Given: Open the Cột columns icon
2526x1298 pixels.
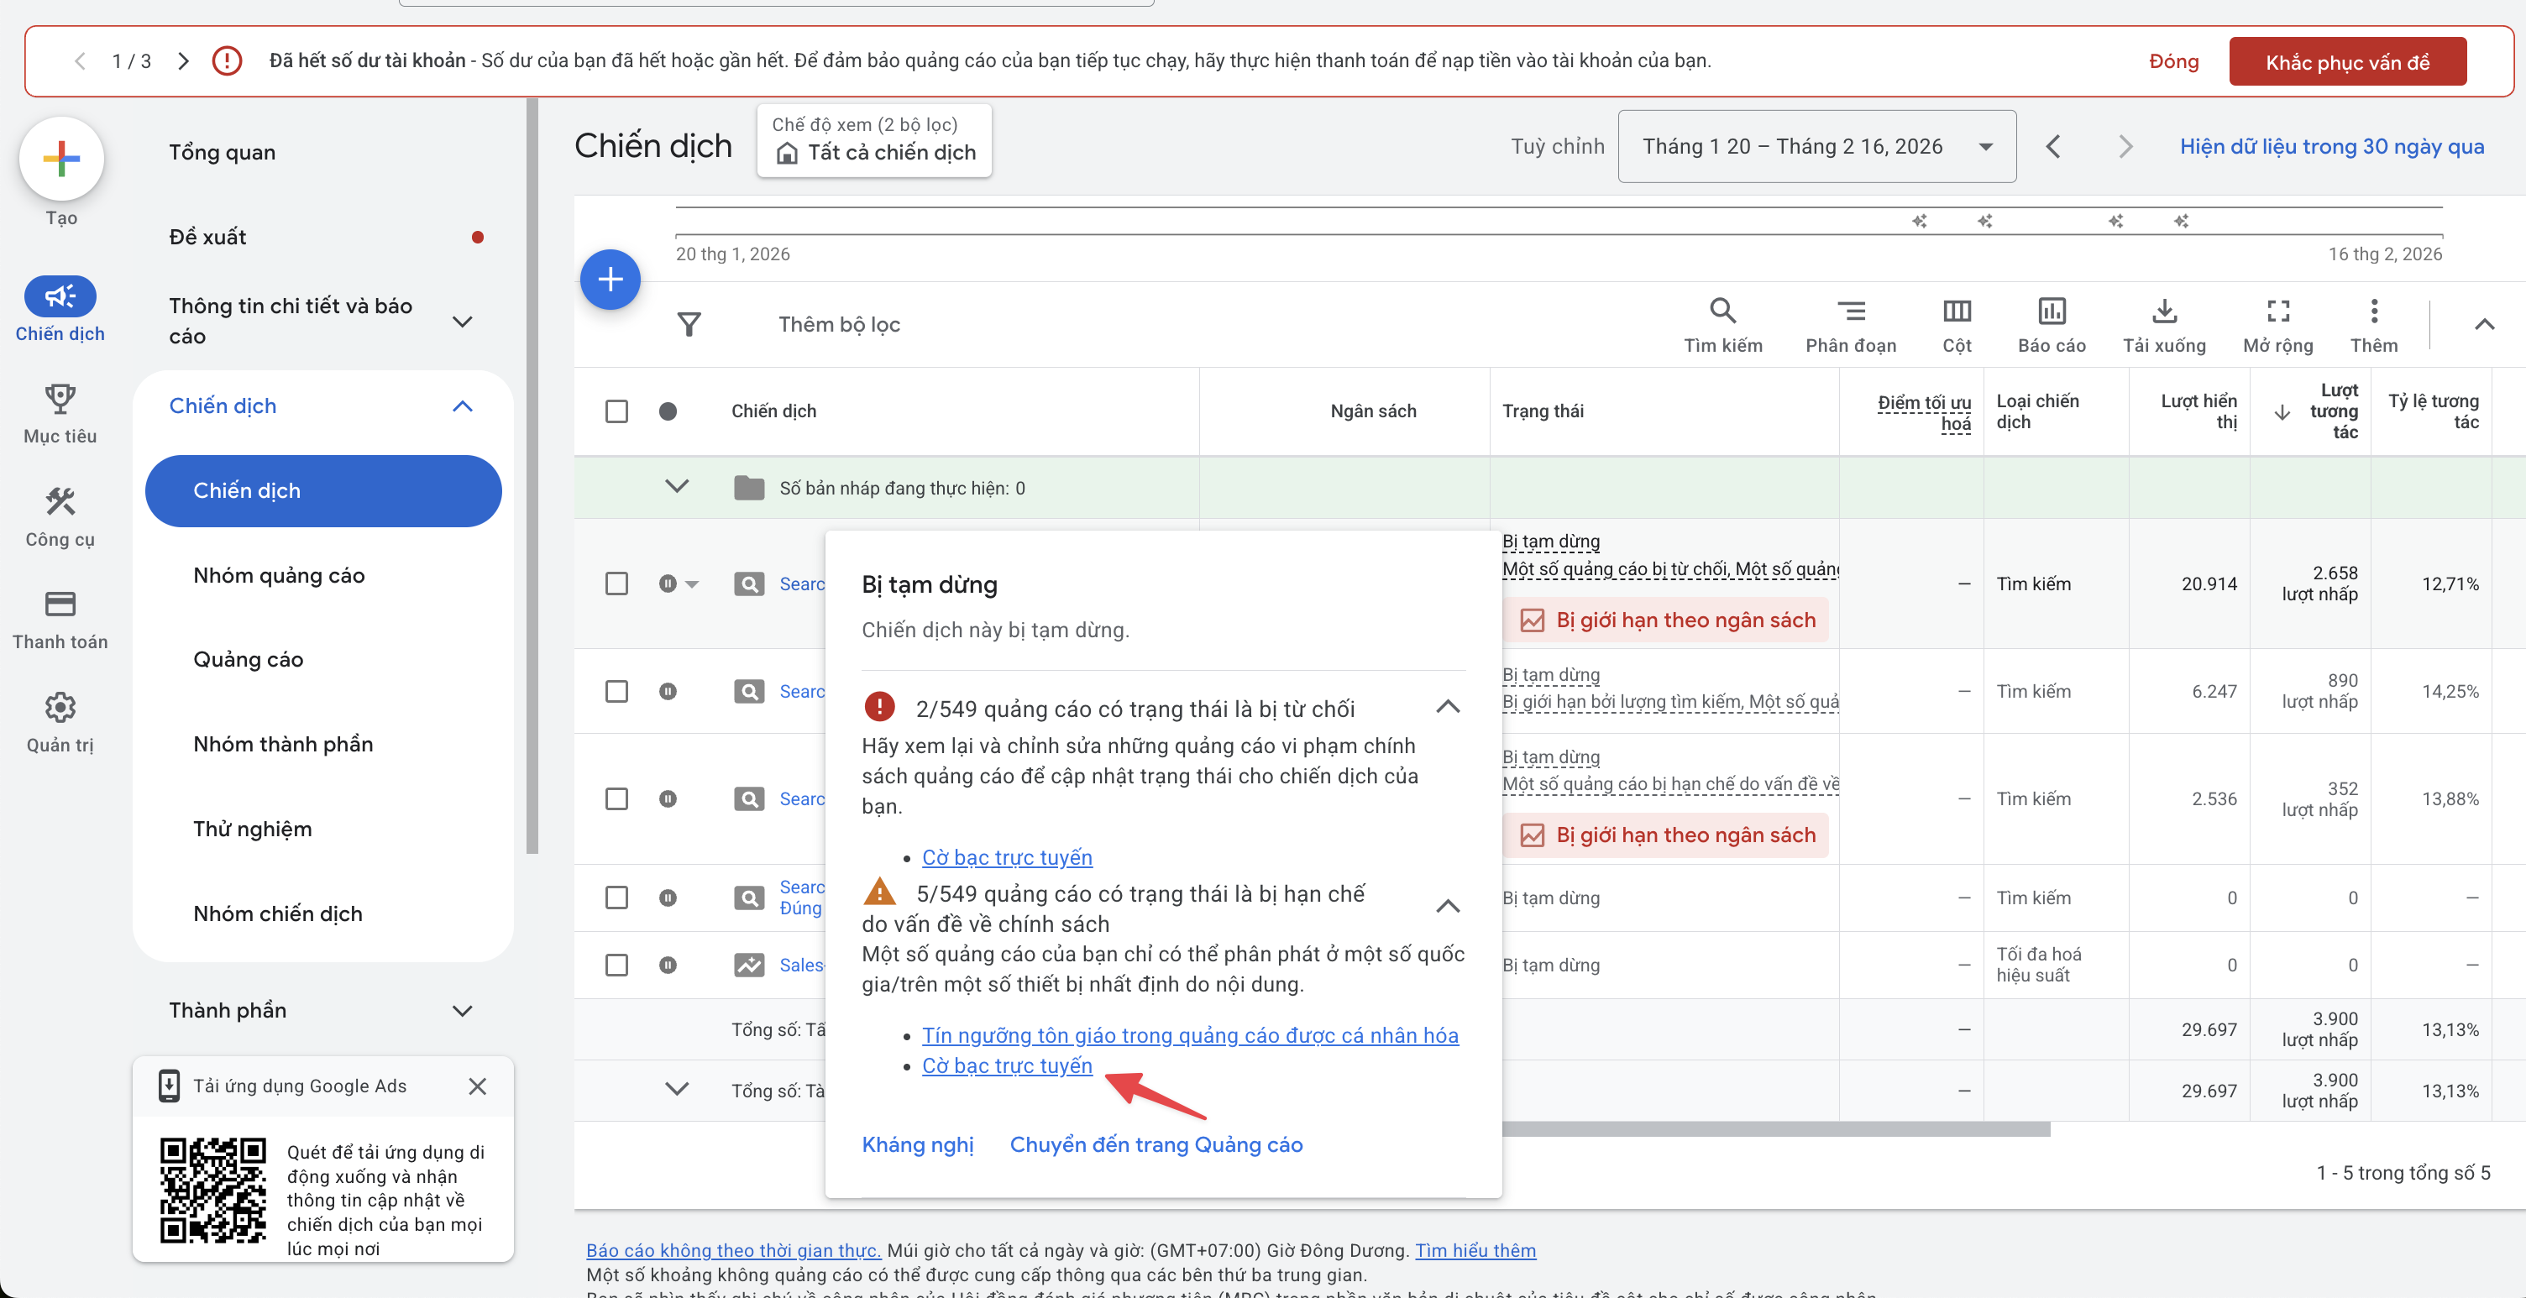Looking at the screenshot, I should point(1957,312).
